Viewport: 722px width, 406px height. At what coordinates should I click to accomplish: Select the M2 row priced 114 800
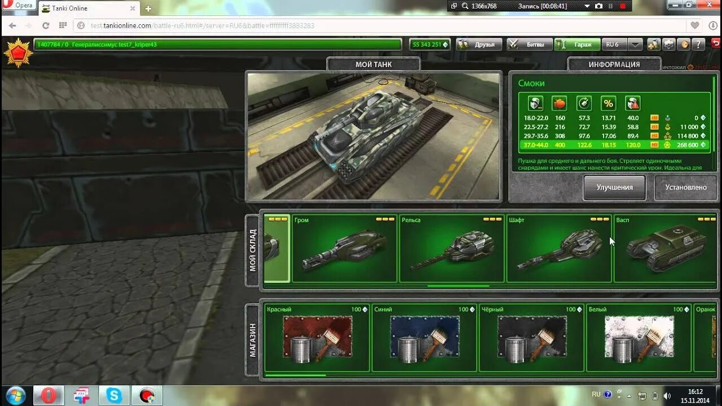[x=614, y=136]
